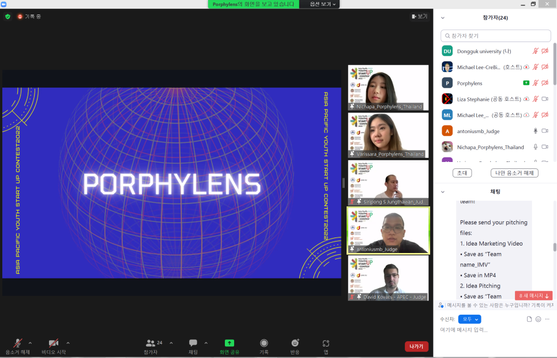This screenshot has height=358, width=557.
Task: Click the '1. Idea Marketing Video' chat line
Action: (491, 244)
